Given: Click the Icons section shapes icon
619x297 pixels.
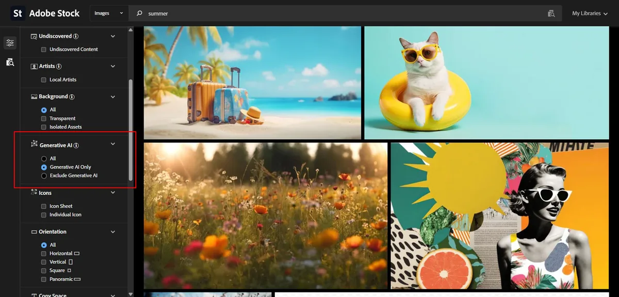Looking at the screenshot, I should (x=34, y=193).
